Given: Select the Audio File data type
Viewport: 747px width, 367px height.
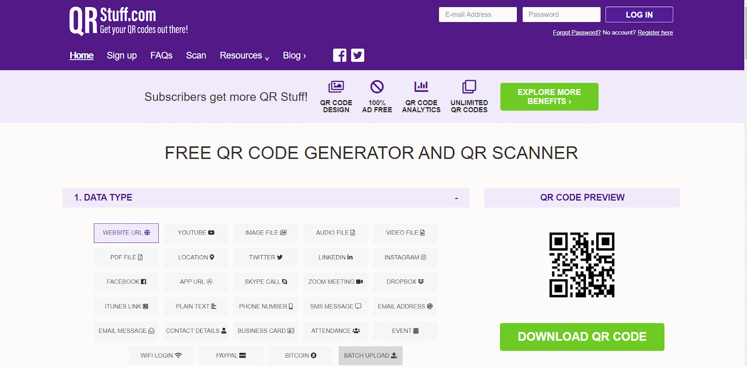Looking at the screenshot, I should click(x=336, y=233).
